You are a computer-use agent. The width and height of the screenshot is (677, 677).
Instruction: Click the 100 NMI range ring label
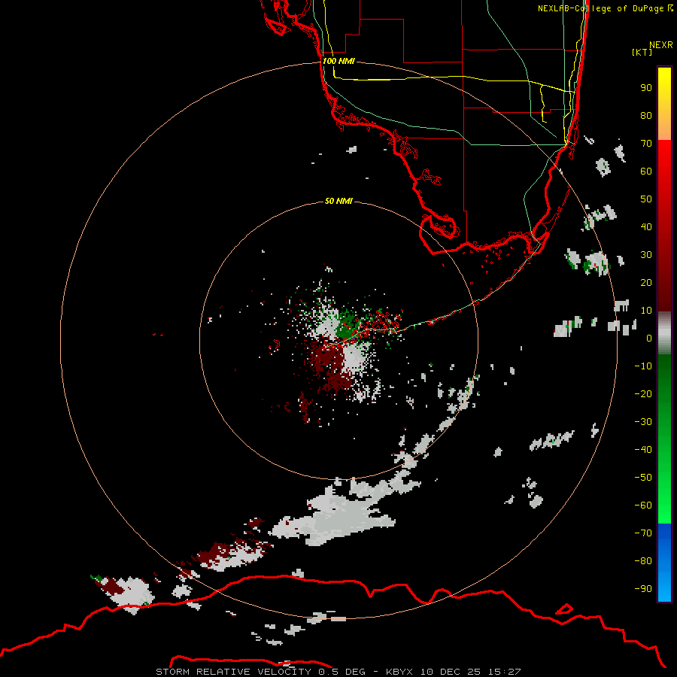point(338,61)
